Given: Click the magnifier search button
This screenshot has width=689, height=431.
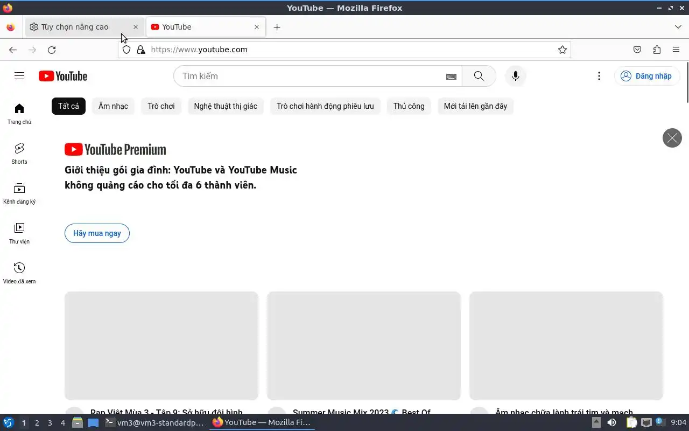Looking at the screenshot, I should pos(479,76).
